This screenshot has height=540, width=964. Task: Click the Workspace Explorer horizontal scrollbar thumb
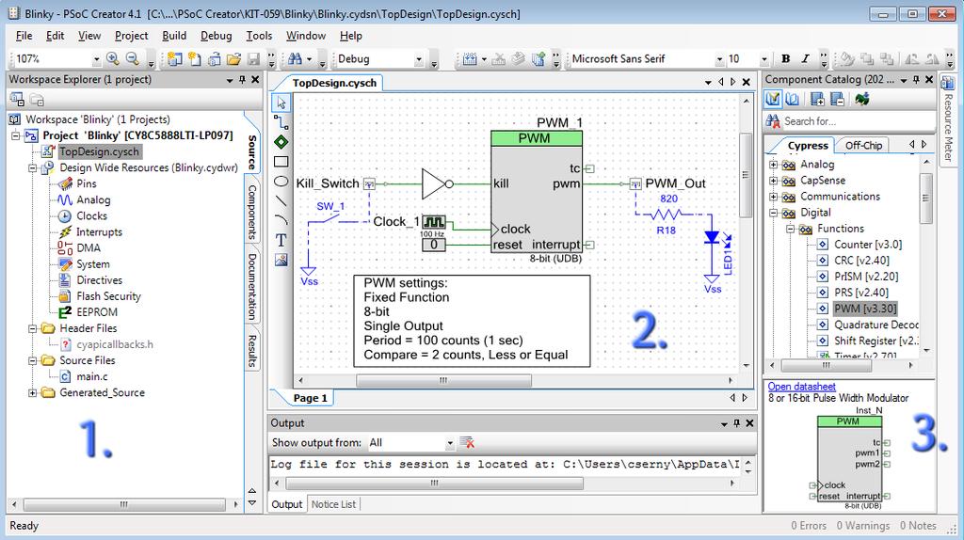tap(124, 504)
